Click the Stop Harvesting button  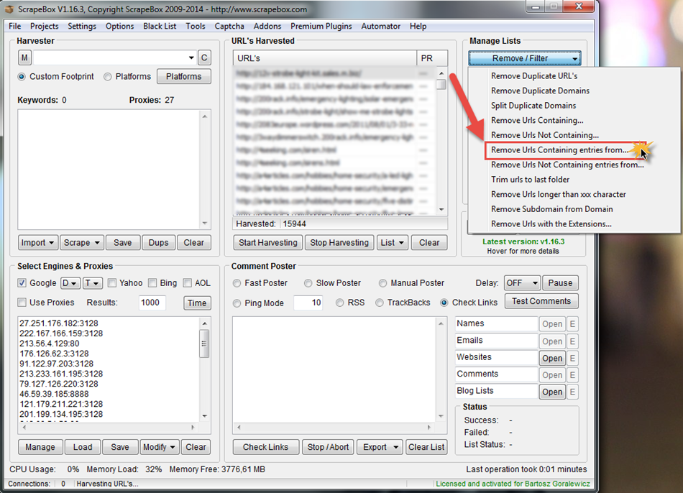tap(339, 243)
